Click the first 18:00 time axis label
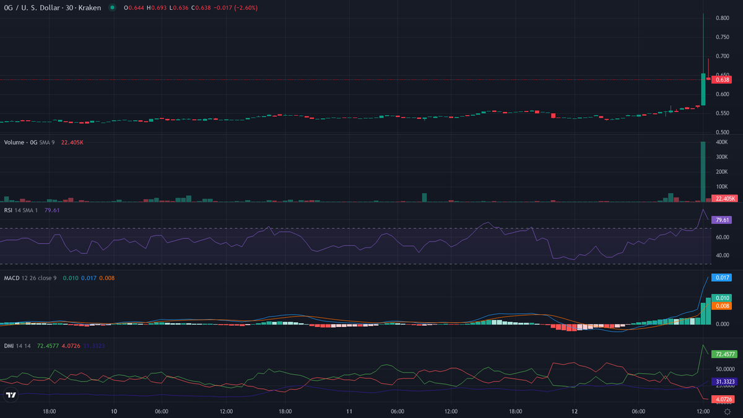 [50, 411]
